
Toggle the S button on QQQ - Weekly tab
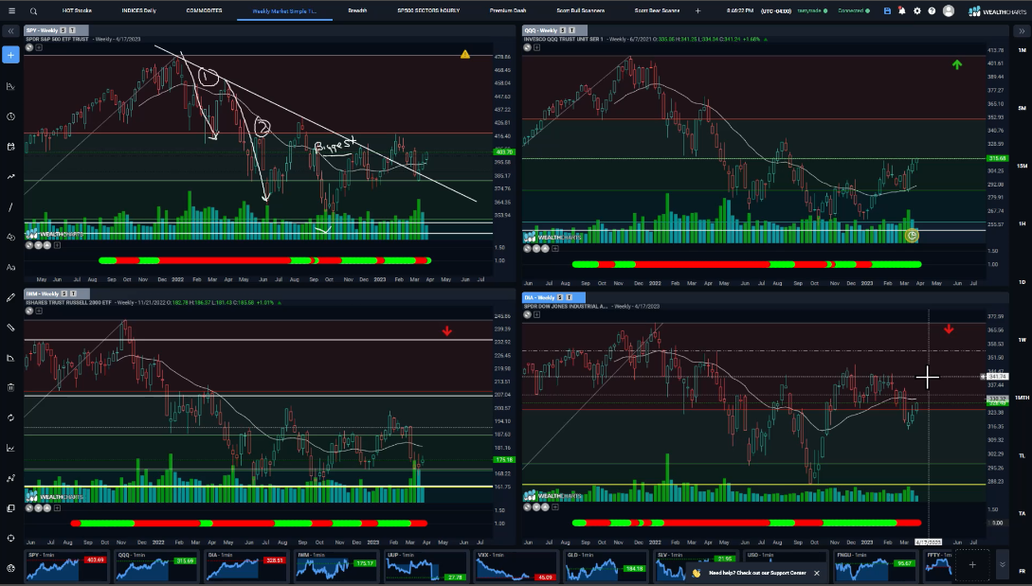click(563, 30)
